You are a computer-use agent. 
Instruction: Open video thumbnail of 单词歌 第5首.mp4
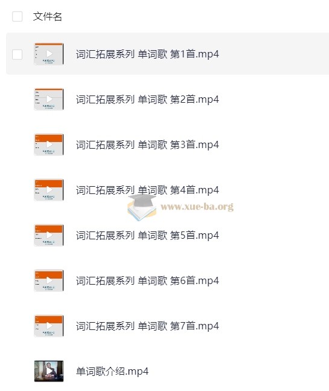pos(49,235)
